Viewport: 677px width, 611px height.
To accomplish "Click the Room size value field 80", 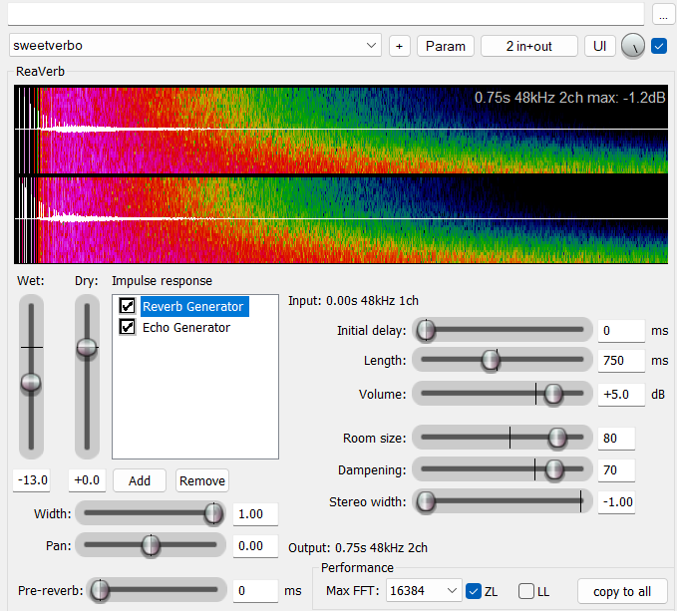I will click(x=616, y=439).
